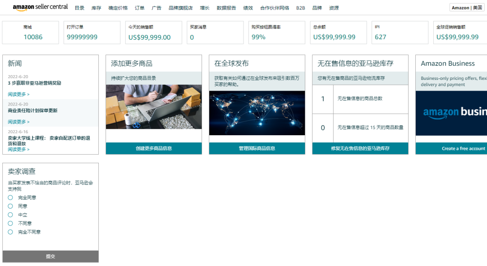Open the B2B menu
Screen dimensions: 487x266
coord(301,8)
